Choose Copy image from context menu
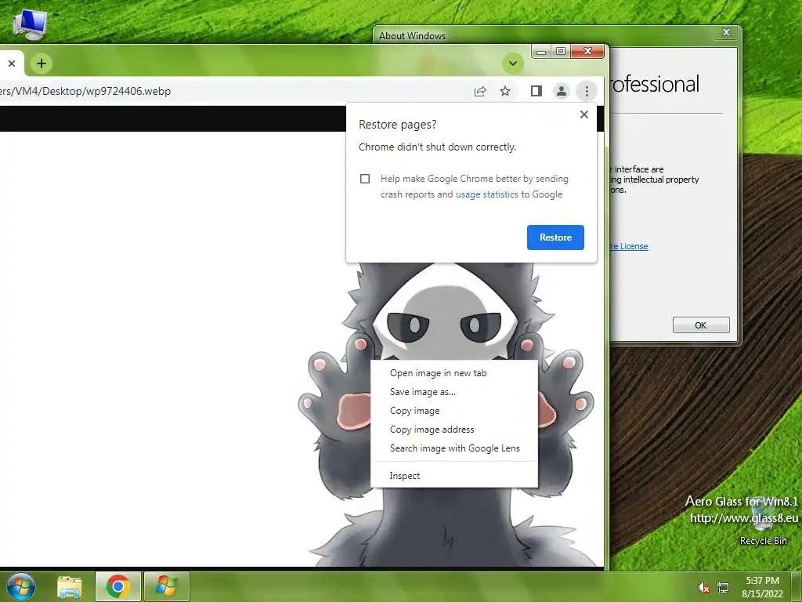This screenshot has height=602, width=802. click(x=454, y=411)
